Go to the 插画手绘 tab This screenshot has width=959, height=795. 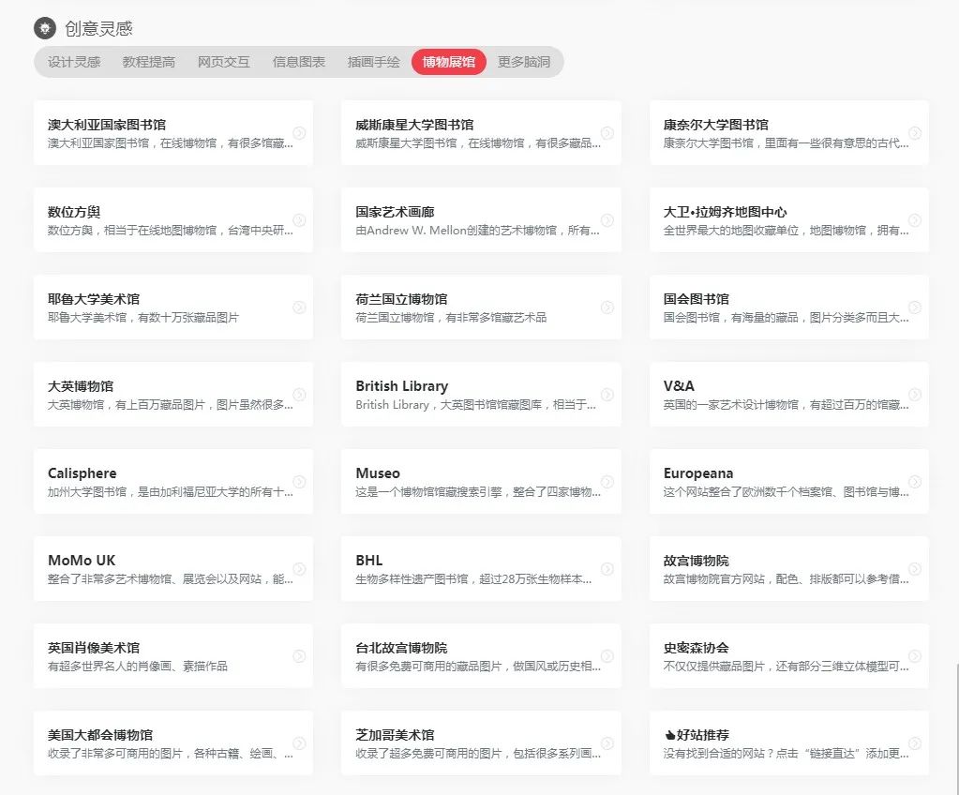coord(374,62)
